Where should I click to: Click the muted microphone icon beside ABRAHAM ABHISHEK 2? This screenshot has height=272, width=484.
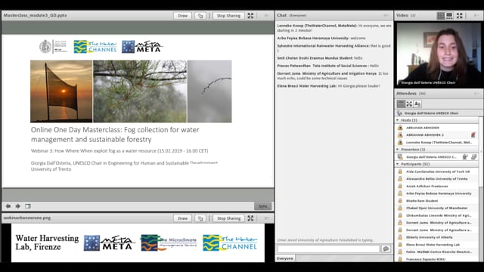[473, 135]
